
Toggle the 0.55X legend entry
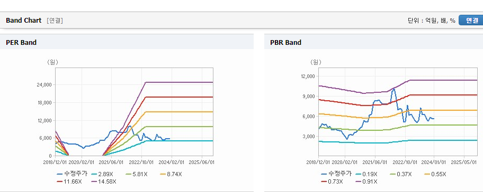435,174
